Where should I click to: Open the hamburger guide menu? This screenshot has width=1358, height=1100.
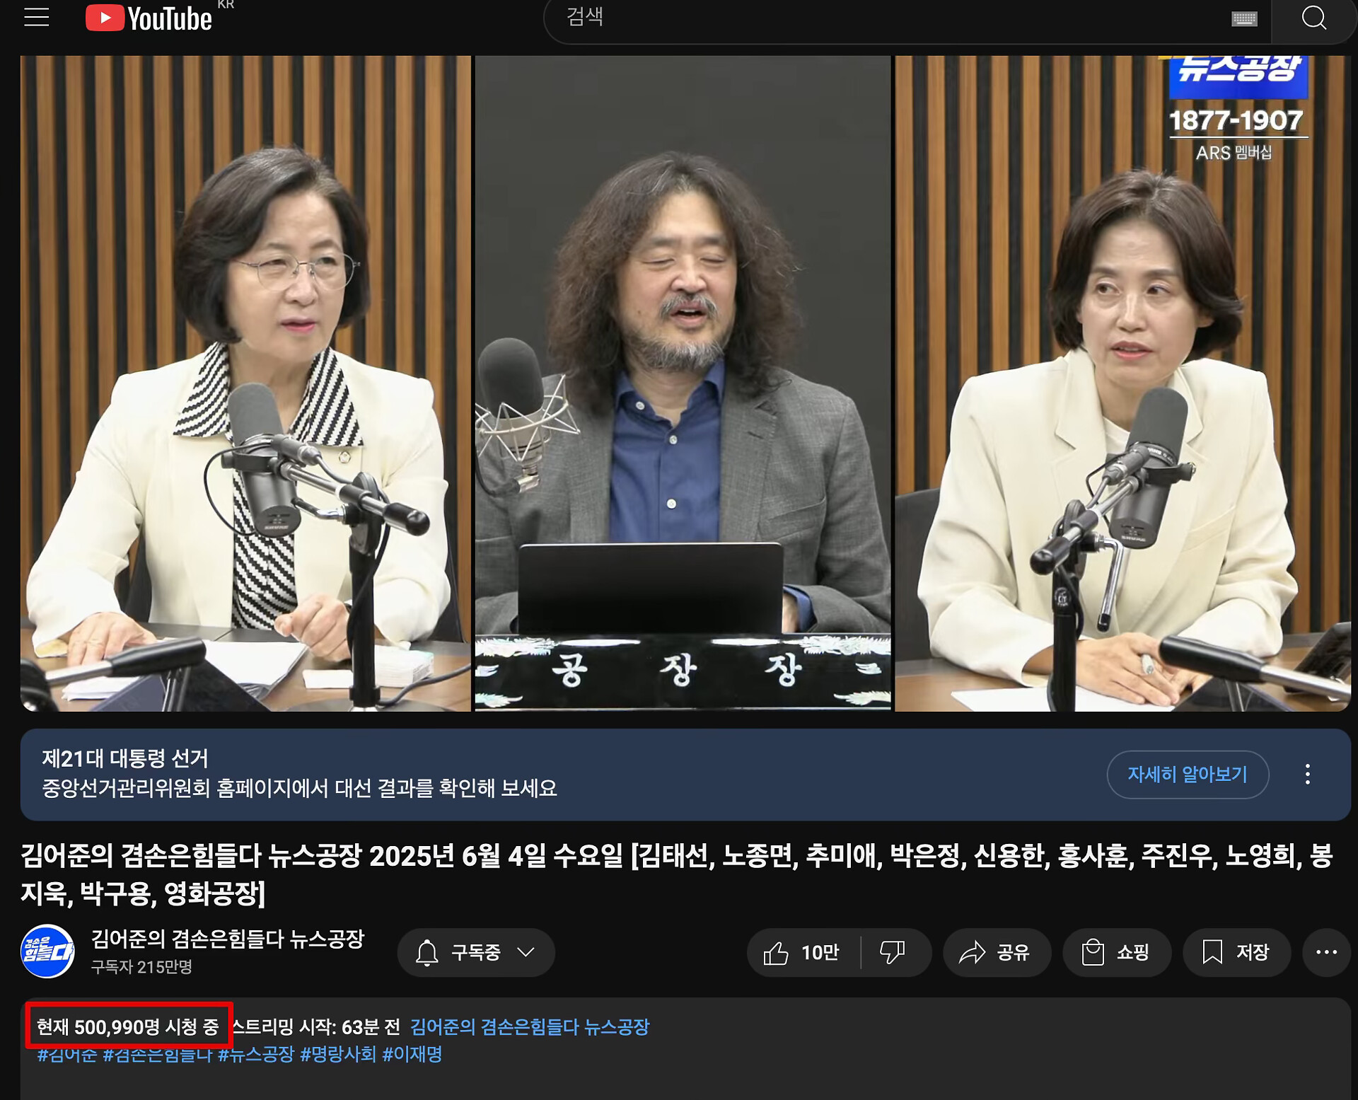[36, 17]
